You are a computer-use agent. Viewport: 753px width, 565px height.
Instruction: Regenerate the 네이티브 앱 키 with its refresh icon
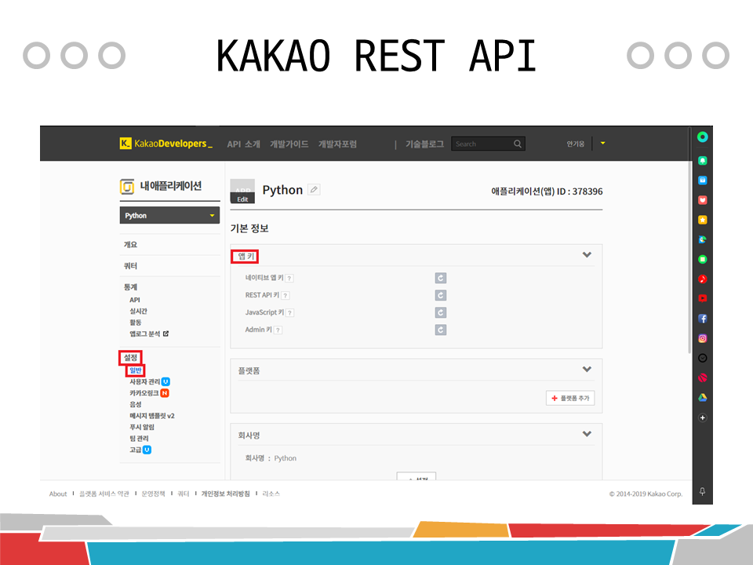(x=440, y=278)
